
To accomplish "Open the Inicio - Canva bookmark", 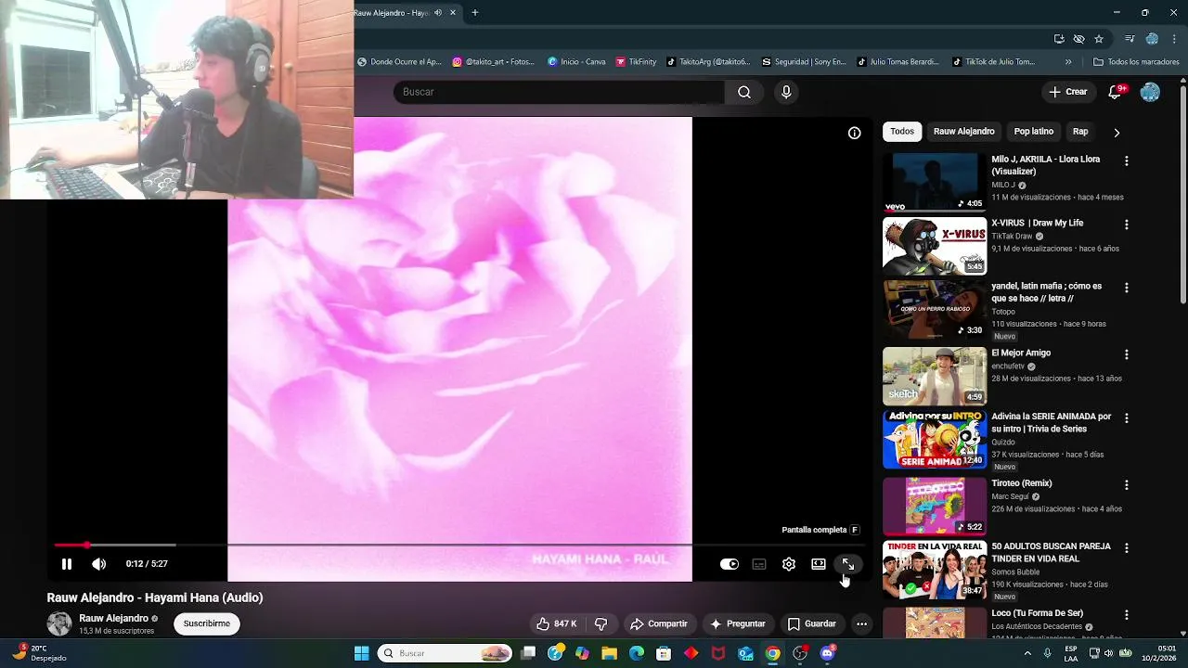I will (576, 62).
